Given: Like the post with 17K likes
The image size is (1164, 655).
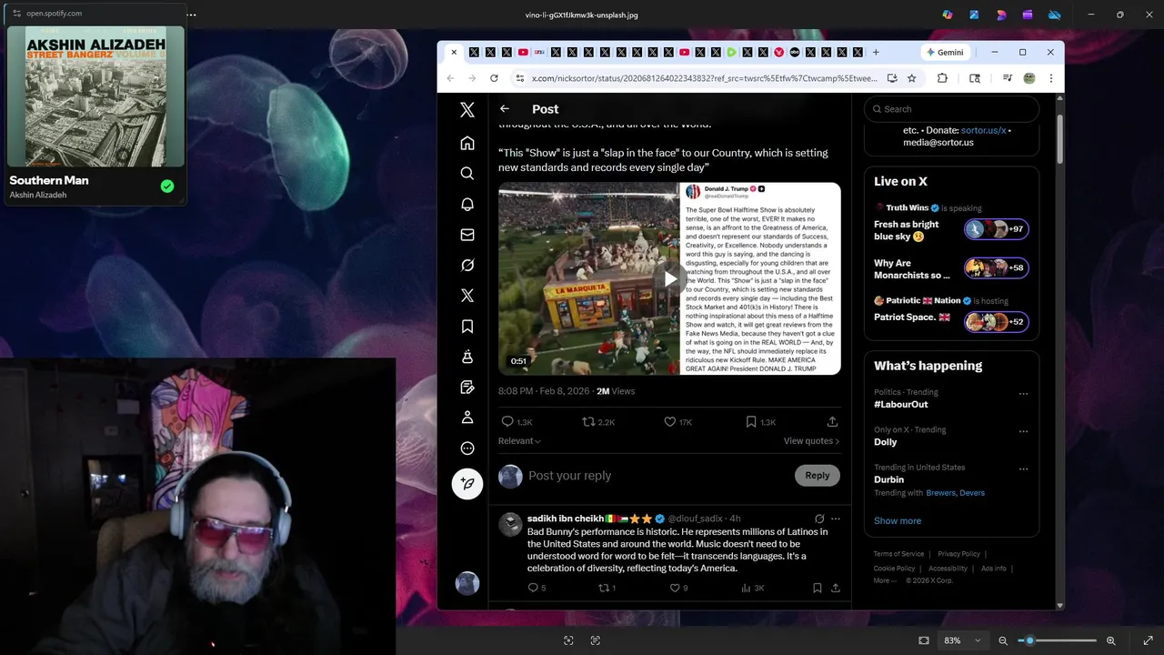Looking at the screenshot, I should point(669,421).
